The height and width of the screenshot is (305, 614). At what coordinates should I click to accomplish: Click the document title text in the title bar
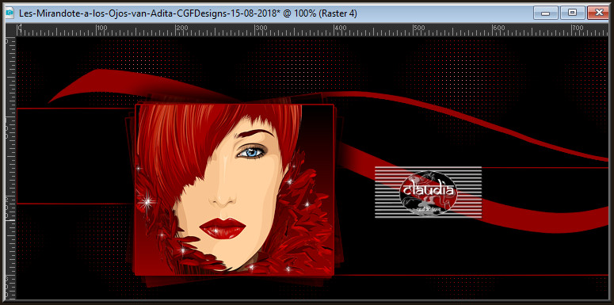pos(188,13)
